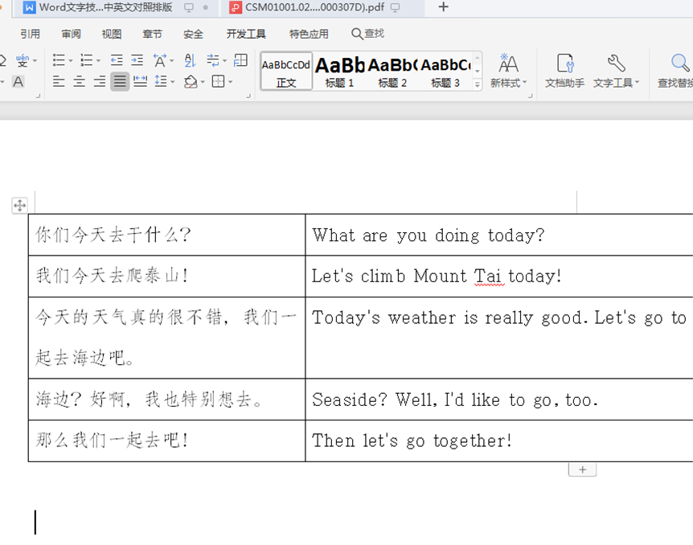
Task: Click the 查找 search command box
Action: (x=367, y=34)
